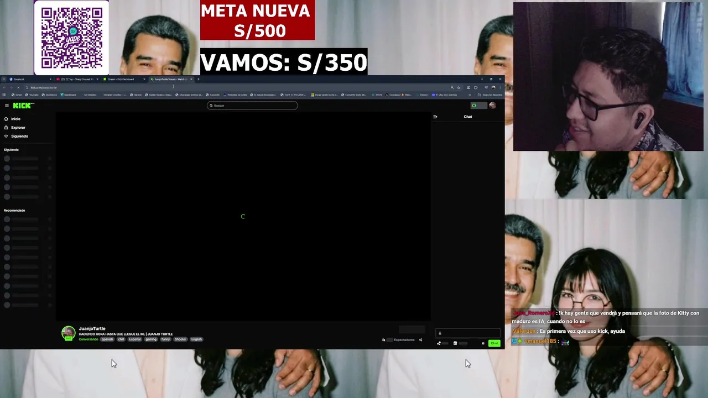
Task: Open the JuanjoTurtle channel name link
Action: click(92, 328)
